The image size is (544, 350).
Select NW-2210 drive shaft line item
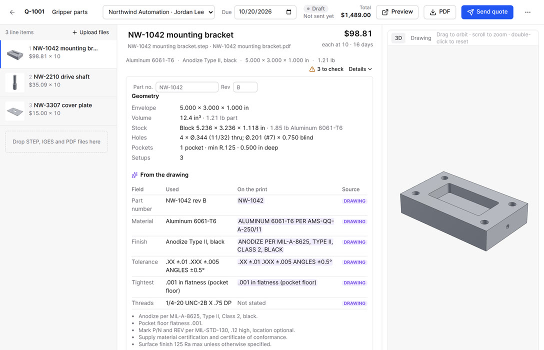tap(58, 82)
